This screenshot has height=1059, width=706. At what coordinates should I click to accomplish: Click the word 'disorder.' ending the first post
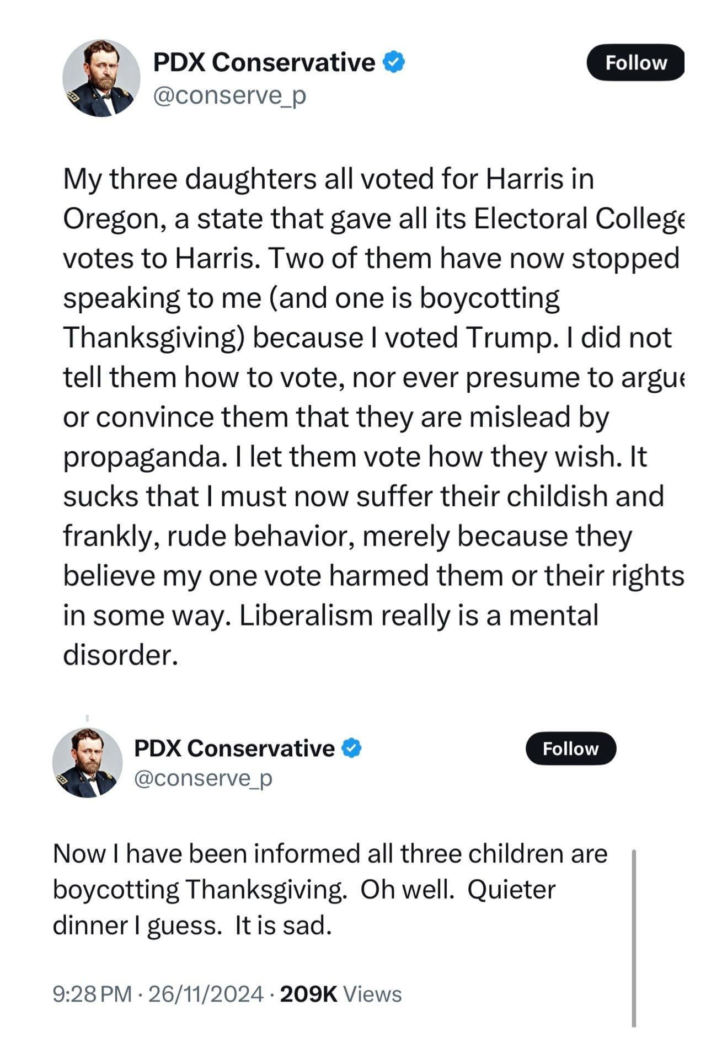(x=121, y=655)
